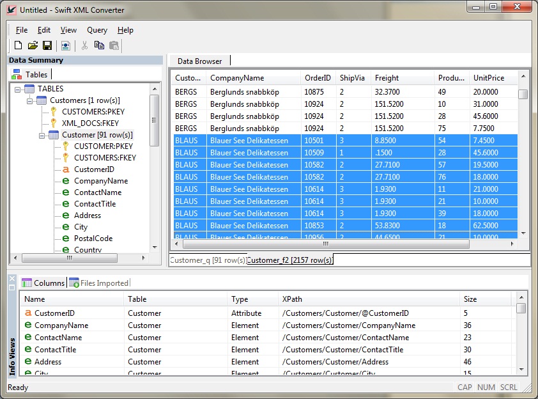538x399 pixels.
Task: Save using the floppy disk icon
Action: tap(47, 45)
